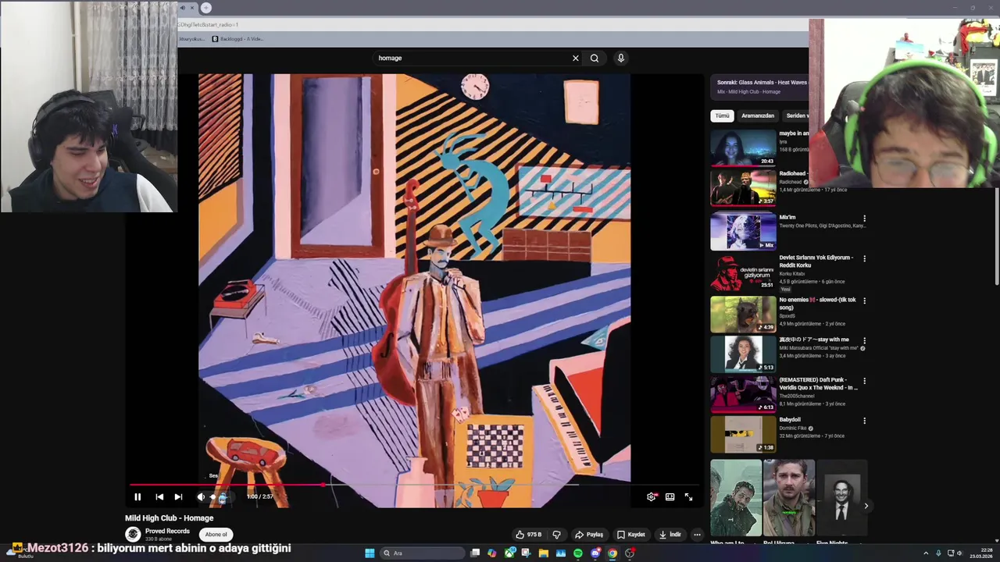Open player settings gear icon

point(652,496)
